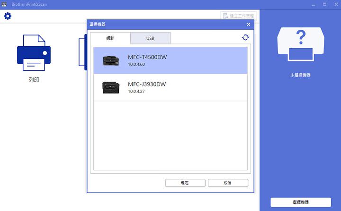Open settings via the gear icon
This screenshot has height=211, width=341.
click(8, 16)
